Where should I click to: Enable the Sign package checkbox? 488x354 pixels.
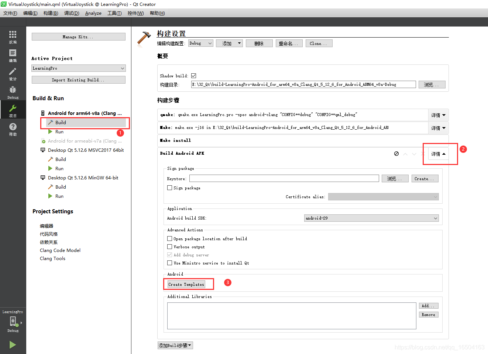(x=170, y=187)
